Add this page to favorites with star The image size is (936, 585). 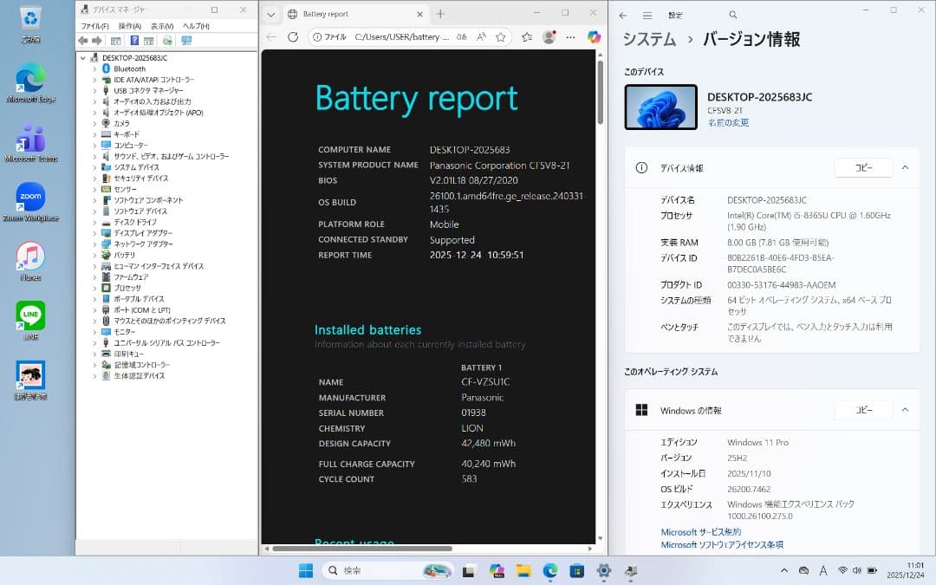(500, 37)
